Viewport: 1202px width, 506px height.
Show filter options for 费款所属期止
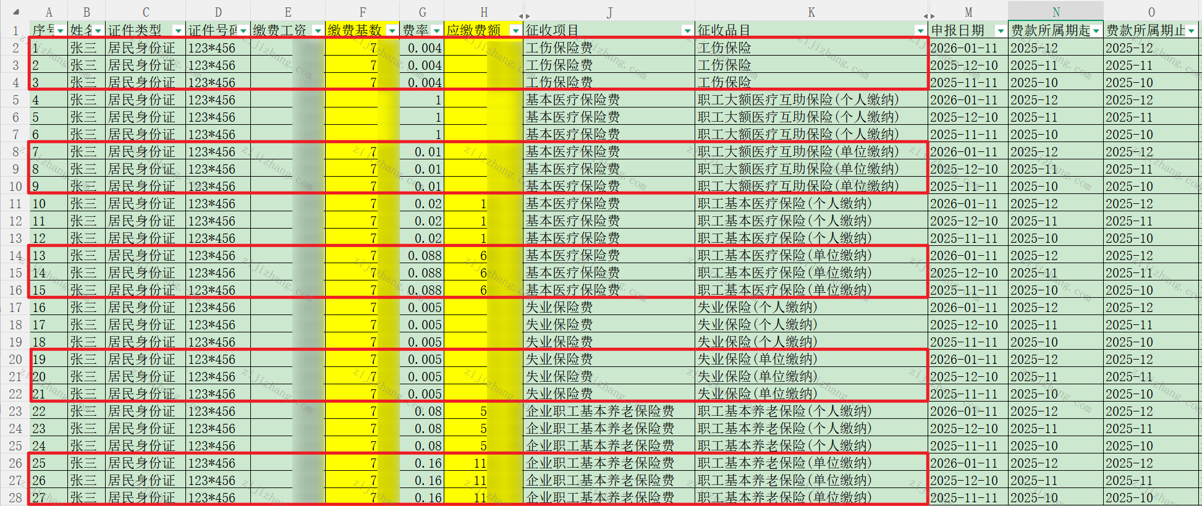pos(1191,30)
